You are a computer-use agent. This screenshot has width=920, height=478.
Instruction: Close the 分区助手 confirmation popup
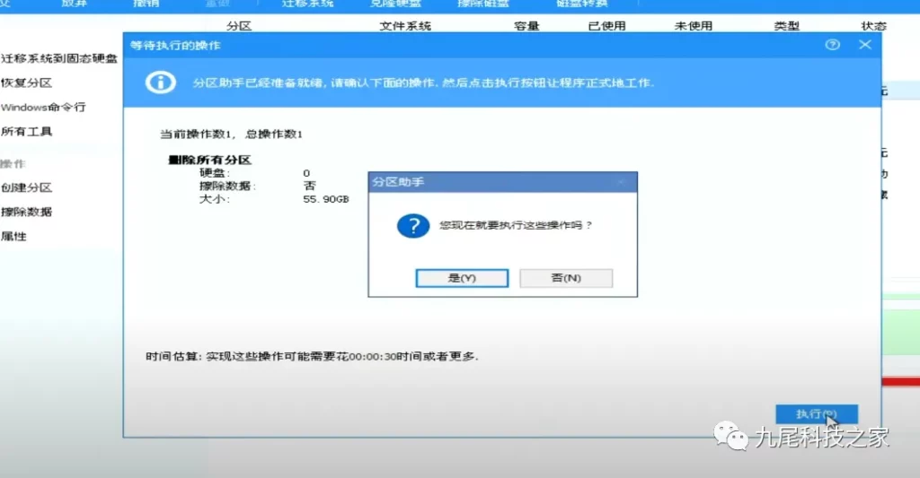click(x=621, y=182)
